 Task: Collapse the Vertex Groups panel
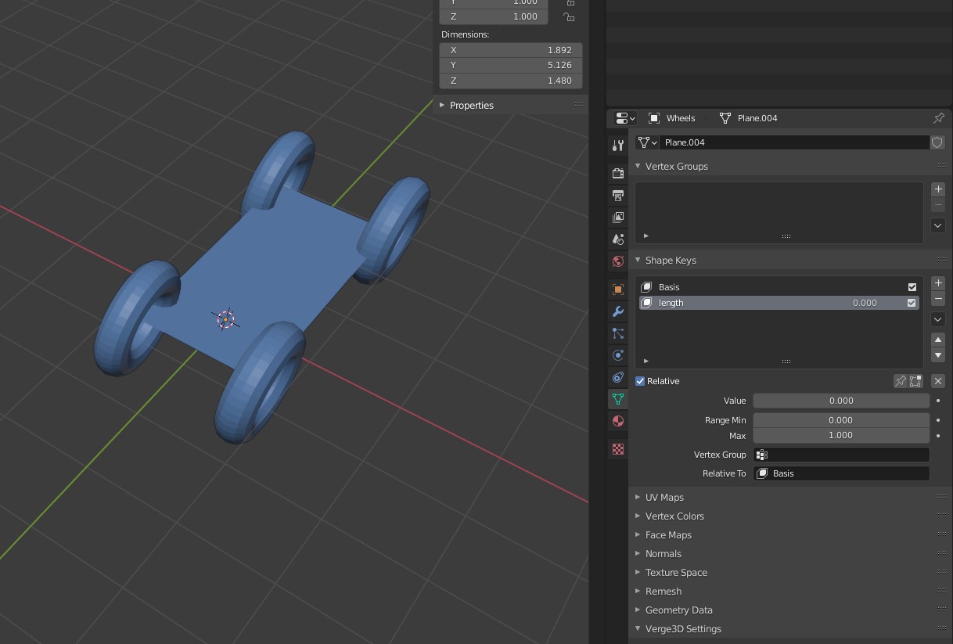[x=638, y=166]
